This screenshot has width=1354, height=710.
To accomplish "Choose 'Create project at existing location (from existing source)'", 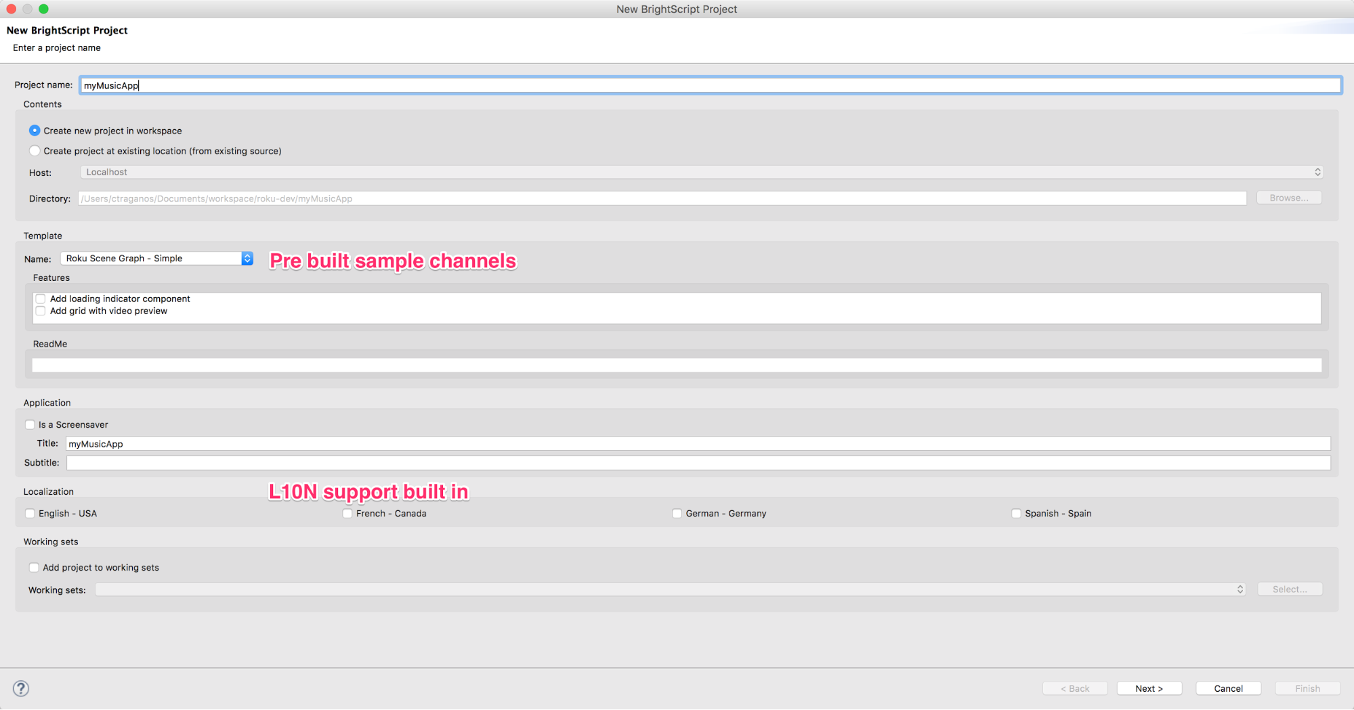I will [x=35, y=150].
